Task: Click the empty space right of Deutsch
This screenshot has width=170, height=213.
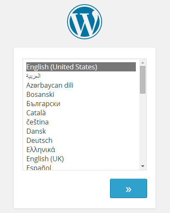Action: (94, 140)
